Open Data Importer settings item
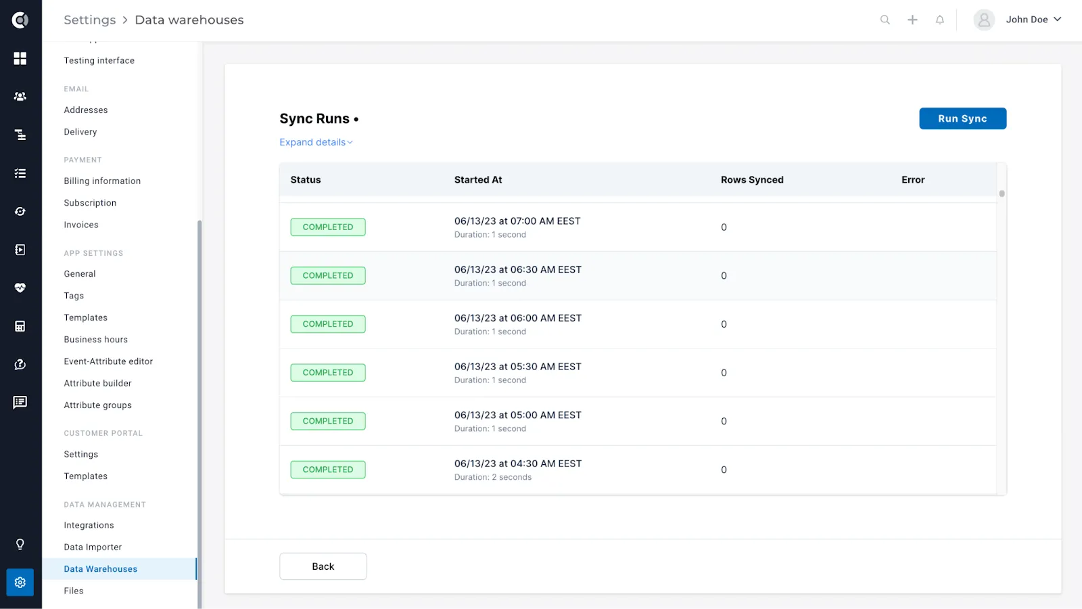Image resolution: width=1082 pixels, height=609 pixels. (93, 547)
